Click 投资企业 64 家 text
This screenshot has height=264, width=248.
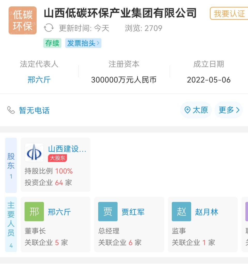(x=48, y=183)
